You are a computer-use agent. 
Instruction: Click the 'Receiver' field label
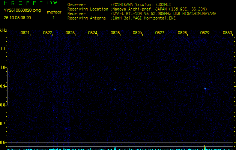pos(77,14)
